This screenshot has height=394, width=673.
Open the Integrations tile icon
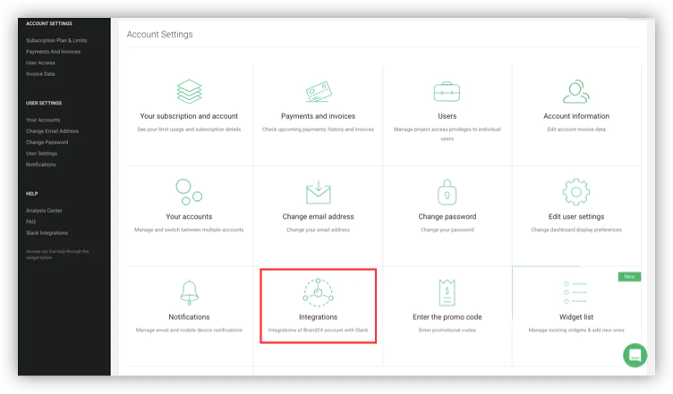318,292
